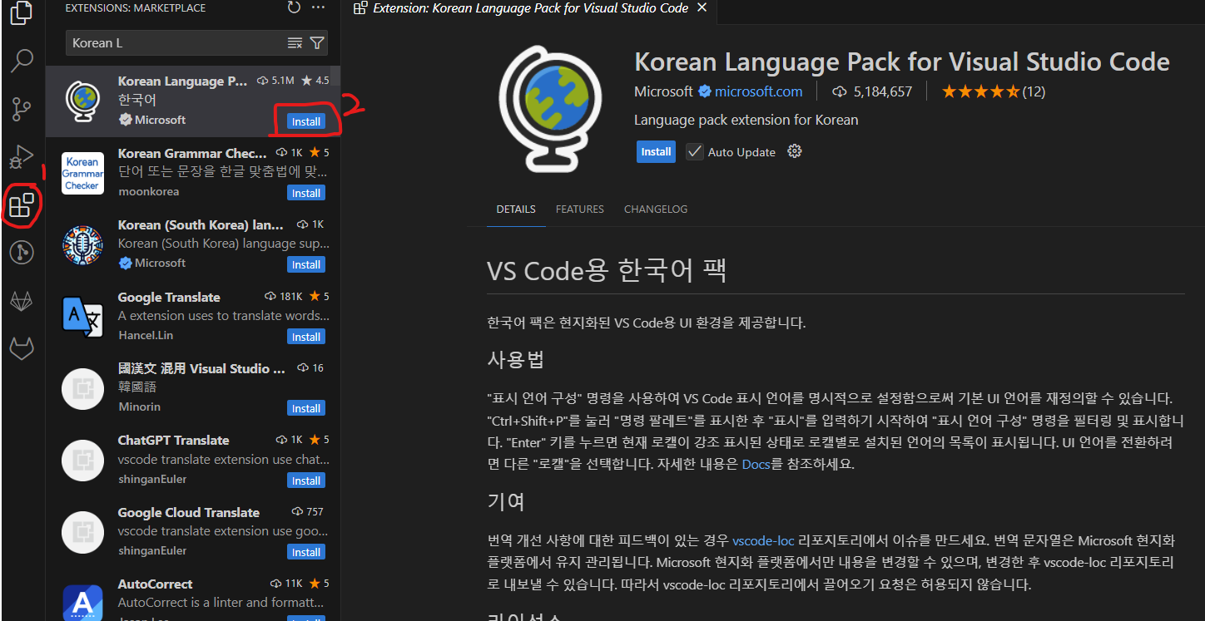Screen dimensions: 1205x621
Task: Click the 기여 heading
Action: click(x=505, y=501)
